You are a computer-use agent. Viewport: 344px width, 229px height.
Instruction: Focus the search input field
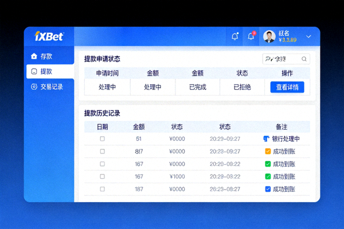(286, 59)
